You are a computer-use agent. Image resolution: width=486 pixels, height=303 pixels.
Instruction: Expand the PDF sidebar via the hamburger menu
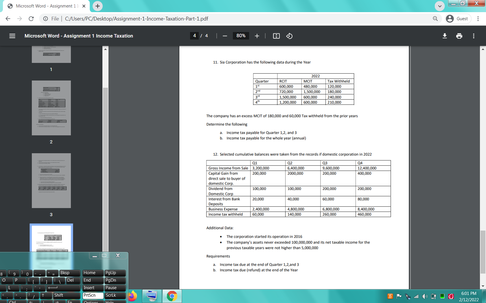(12, 36)
